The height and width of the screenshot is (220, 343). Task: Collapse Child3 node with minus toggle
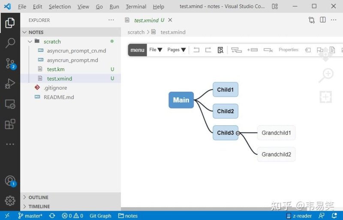(238, 133)
